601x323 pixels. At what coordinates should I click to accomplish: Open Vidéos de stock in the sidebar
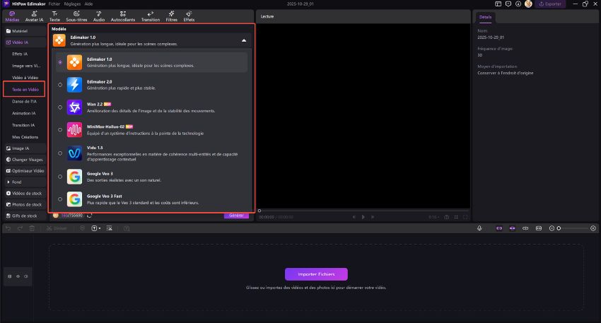click(x=24, y=193)
